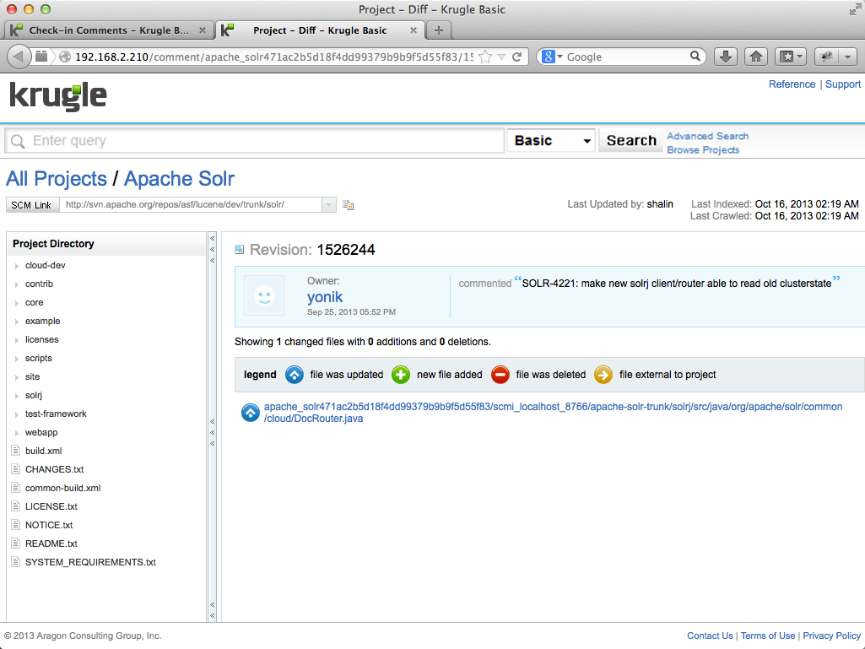
Task: Open the Basic search type dropdown
Action: (x=551, y=141)
